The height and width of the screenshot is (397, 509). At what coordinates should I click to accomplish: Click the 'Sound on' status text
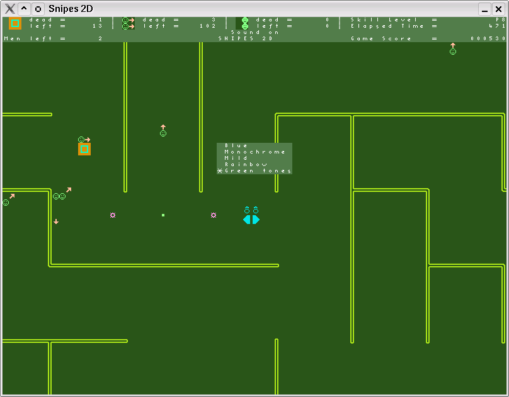point(255,33)
